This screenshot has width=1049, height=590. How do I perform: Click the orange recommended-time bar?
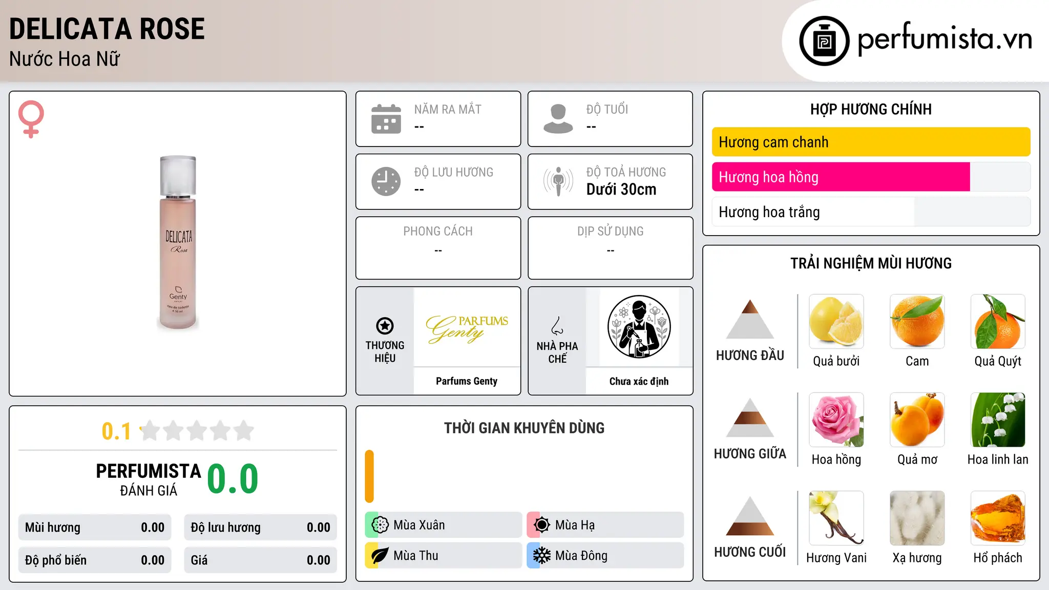[369, 476]
